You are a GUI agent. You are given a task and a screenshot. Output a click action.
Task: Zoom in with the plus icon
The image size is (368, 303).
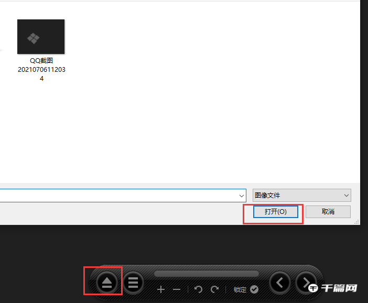161,289
